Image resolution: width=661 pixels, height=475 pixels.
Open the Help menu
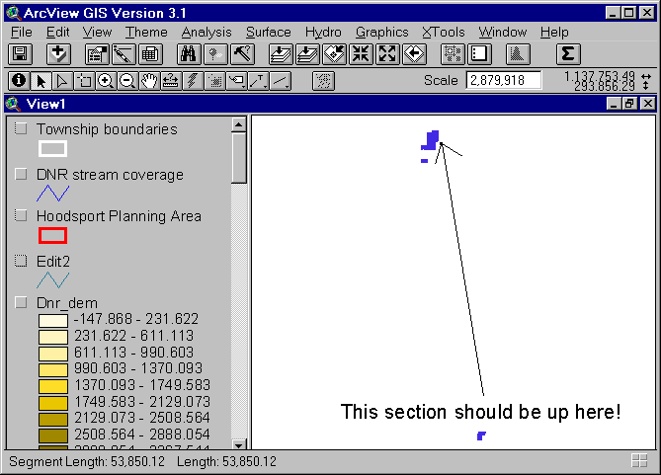pyautogui.click(x=554, y=32)
